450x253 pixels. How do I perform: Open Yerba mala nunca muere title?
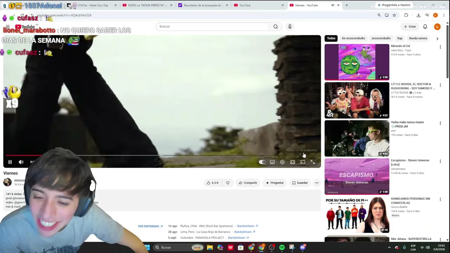pyautogui.click(x=407, y=124)
